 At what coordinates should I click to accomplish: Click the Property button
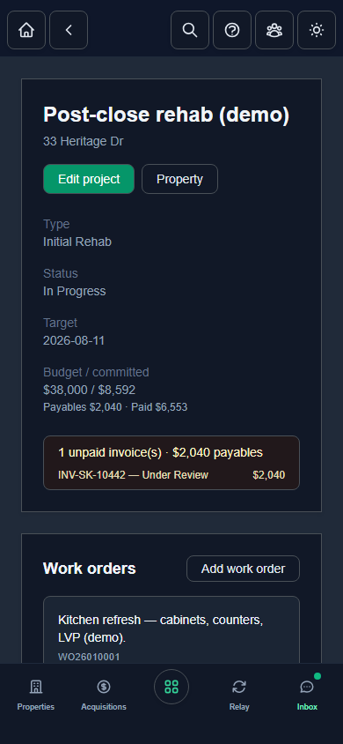pos(179,179)
